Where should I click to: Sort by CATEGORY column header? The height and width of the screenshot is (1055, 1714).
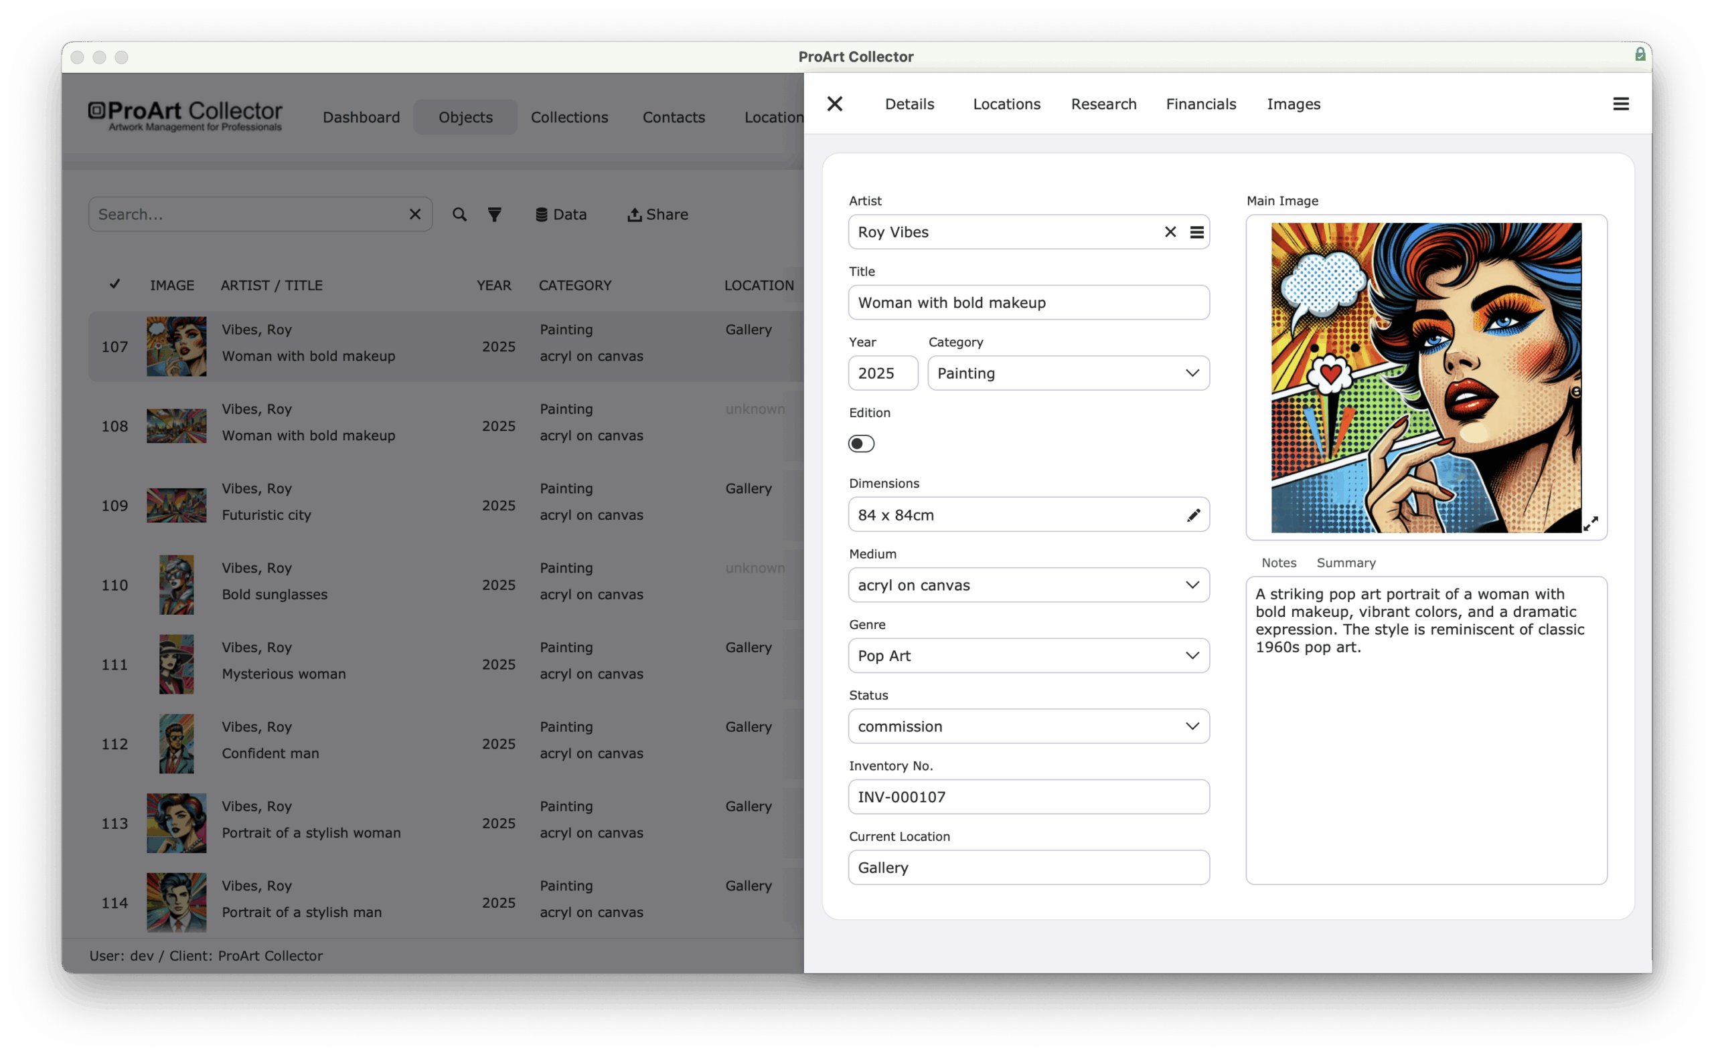pos(574,286)
